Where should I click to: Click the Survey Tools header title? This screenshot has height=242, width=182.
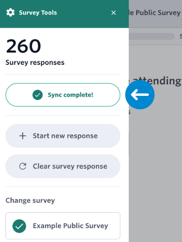(38, 13)
